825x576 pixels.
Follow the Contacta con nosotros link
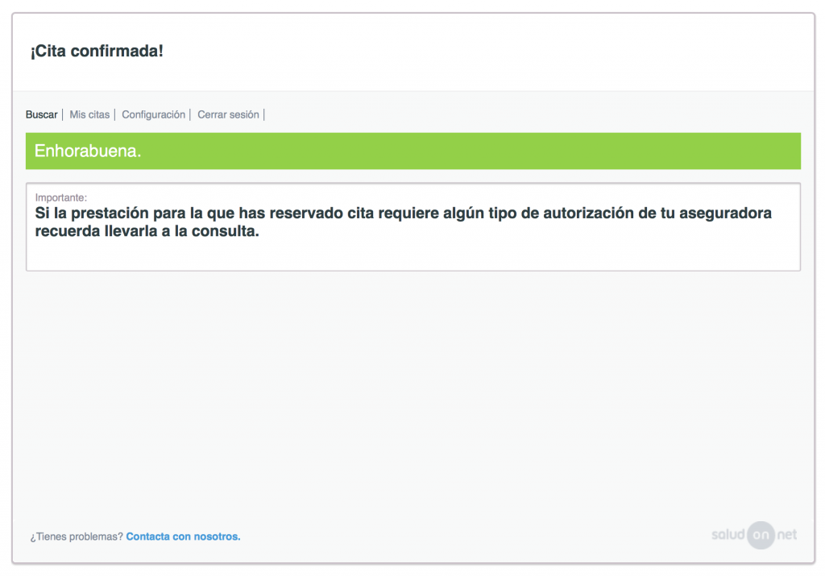[183, 537]
